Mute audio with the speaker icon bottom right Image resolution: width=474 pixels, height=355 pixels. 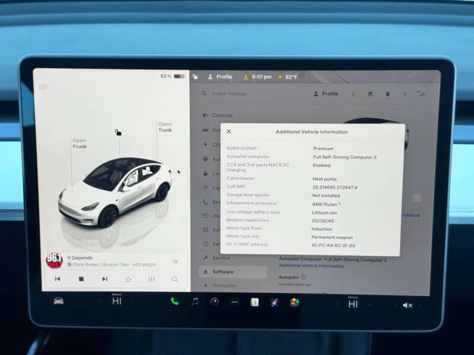click(x=406, y=304)
